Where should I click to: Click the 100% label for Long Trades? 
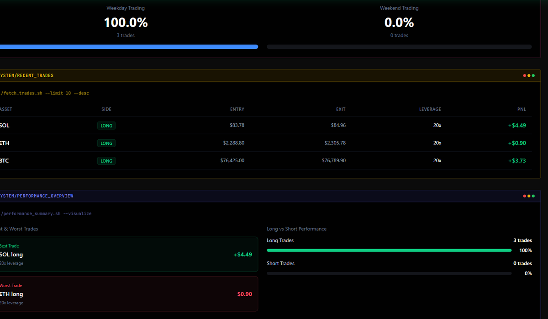point(526,250)
